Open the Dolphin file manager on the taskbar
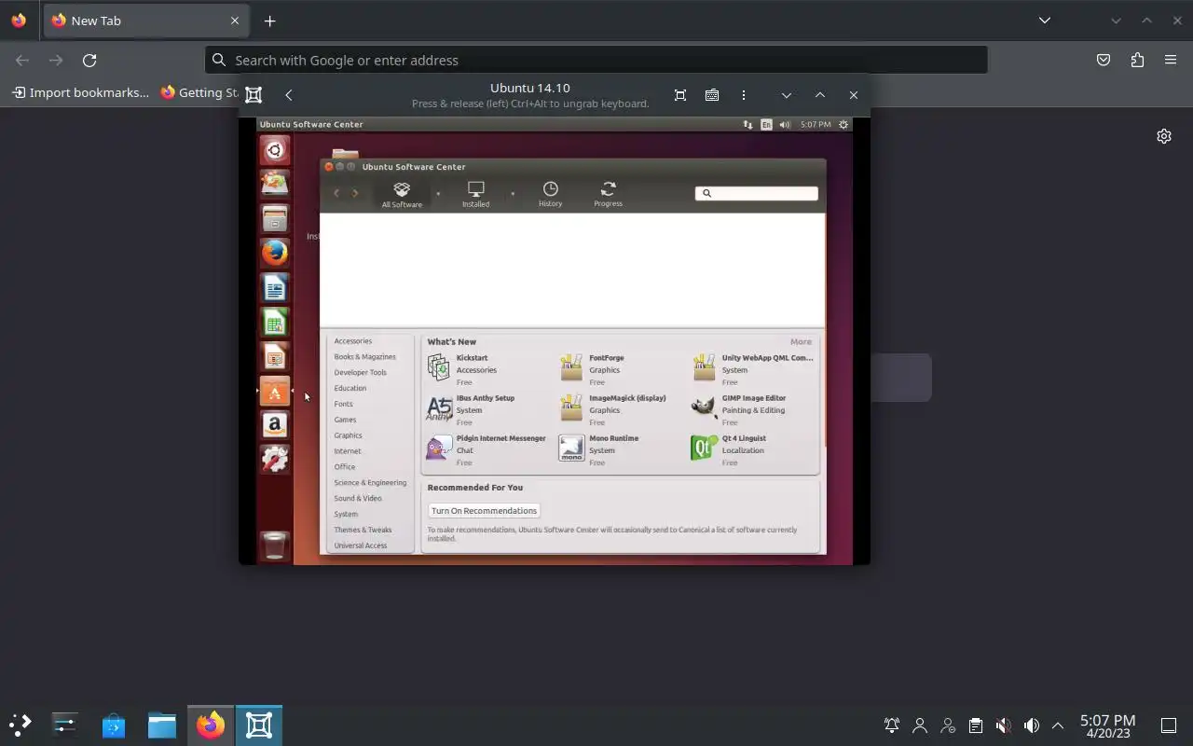 [162, 725]
